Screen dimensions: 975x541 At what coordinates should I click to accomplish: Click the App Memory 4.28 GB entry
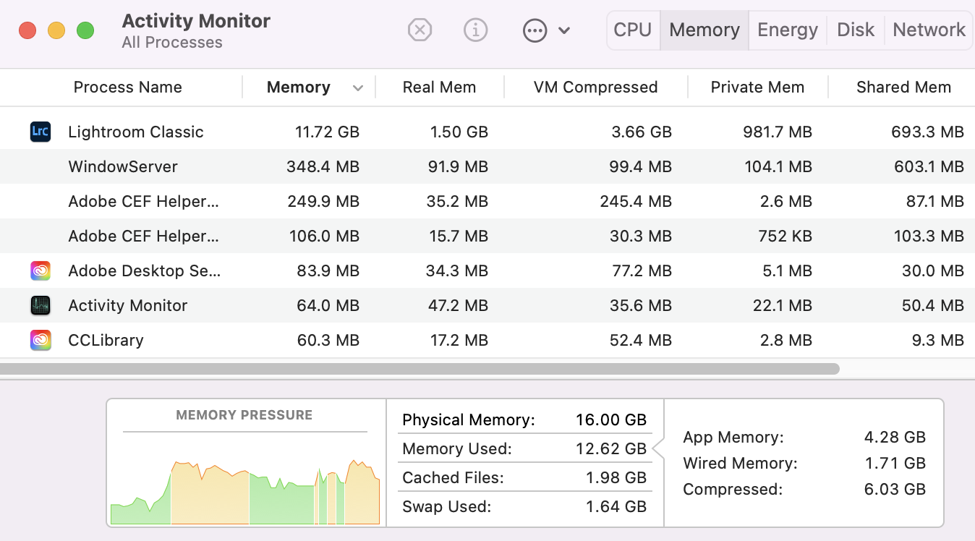point(804,437)
